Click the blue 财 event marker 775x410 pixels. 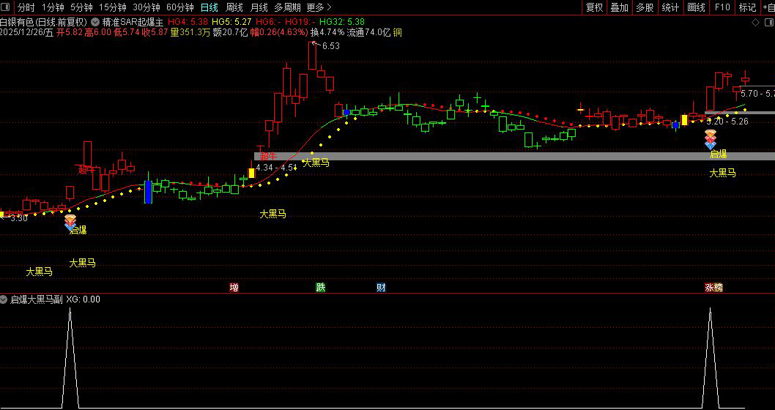click(381, 288)
